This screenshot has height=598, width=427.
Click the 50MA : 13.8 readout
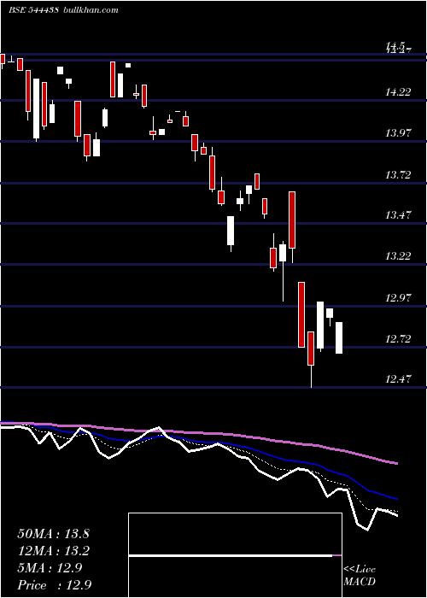coord(53,534)
